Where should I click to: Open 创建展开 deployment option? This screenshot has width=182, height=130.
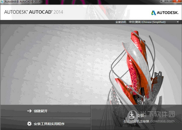click(46, 111)
